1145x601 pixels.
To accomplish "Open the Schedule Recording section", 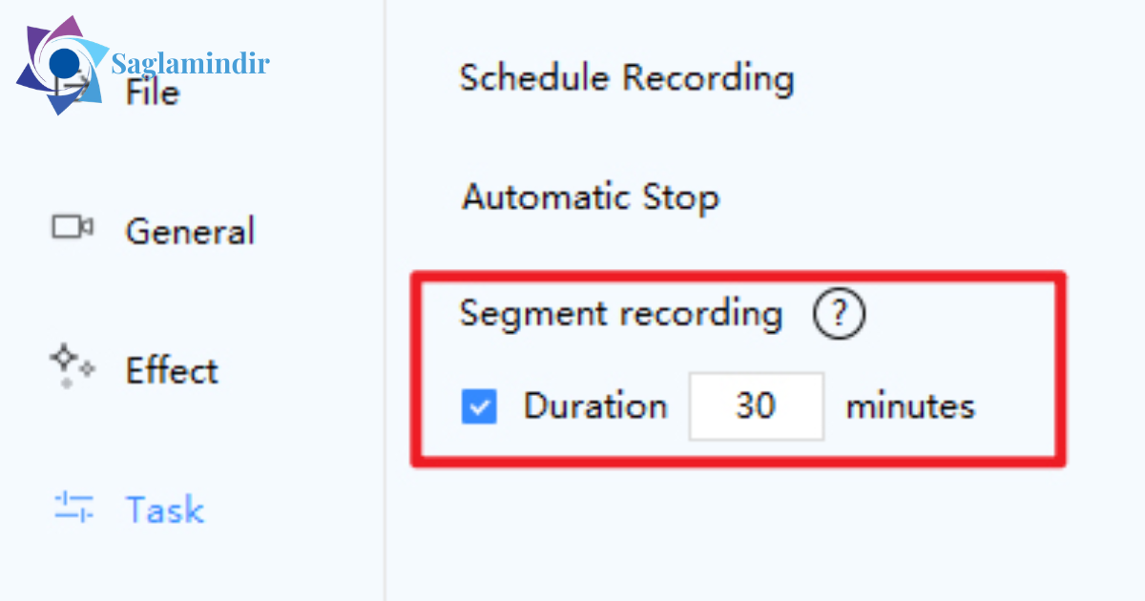I will [x=626, y=79].
